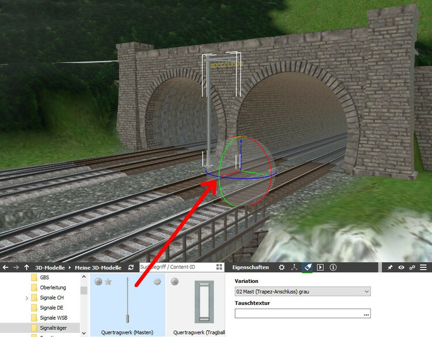Go forward in the catalog browser
This screenshot has height=337, width=432.
coord(16,267)
